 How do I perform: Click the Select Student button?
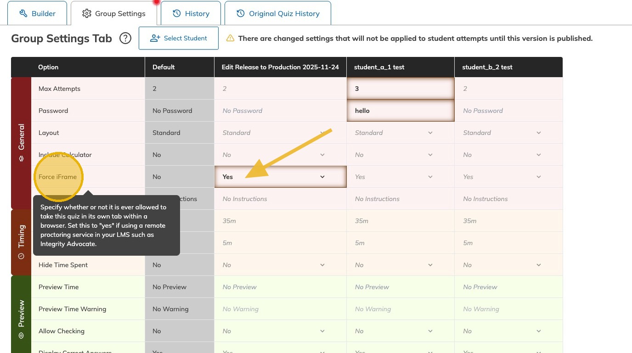179,38
